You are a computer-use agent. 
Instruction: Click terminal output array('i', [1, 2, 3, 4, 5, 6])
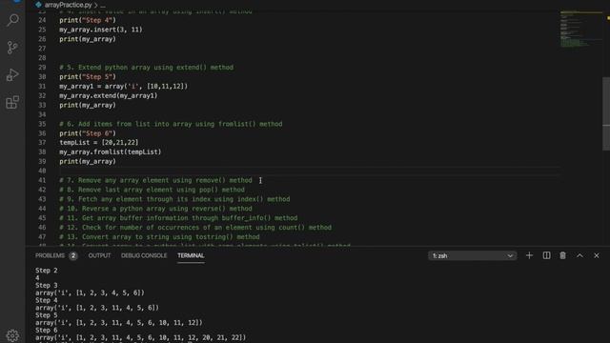pyautogui.click(x=90, y=293)
